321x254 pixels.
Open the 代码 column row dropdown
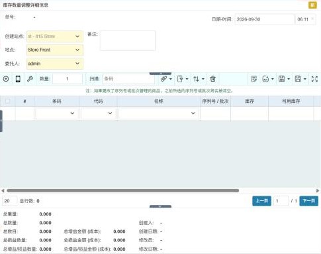99,113
